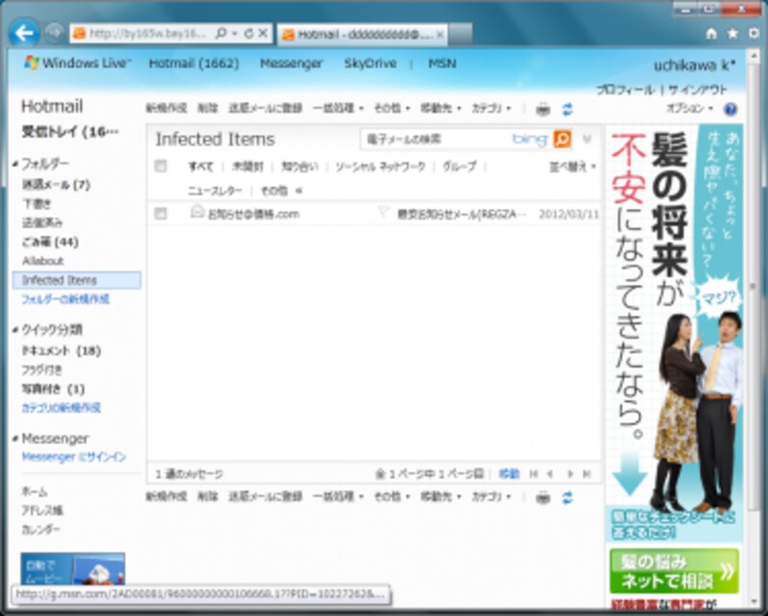The width and height of the screenshot is (768, 616).
Task: Open 一括処理 dropdown in bottom toolbar
Action: [x=338, y=496]
